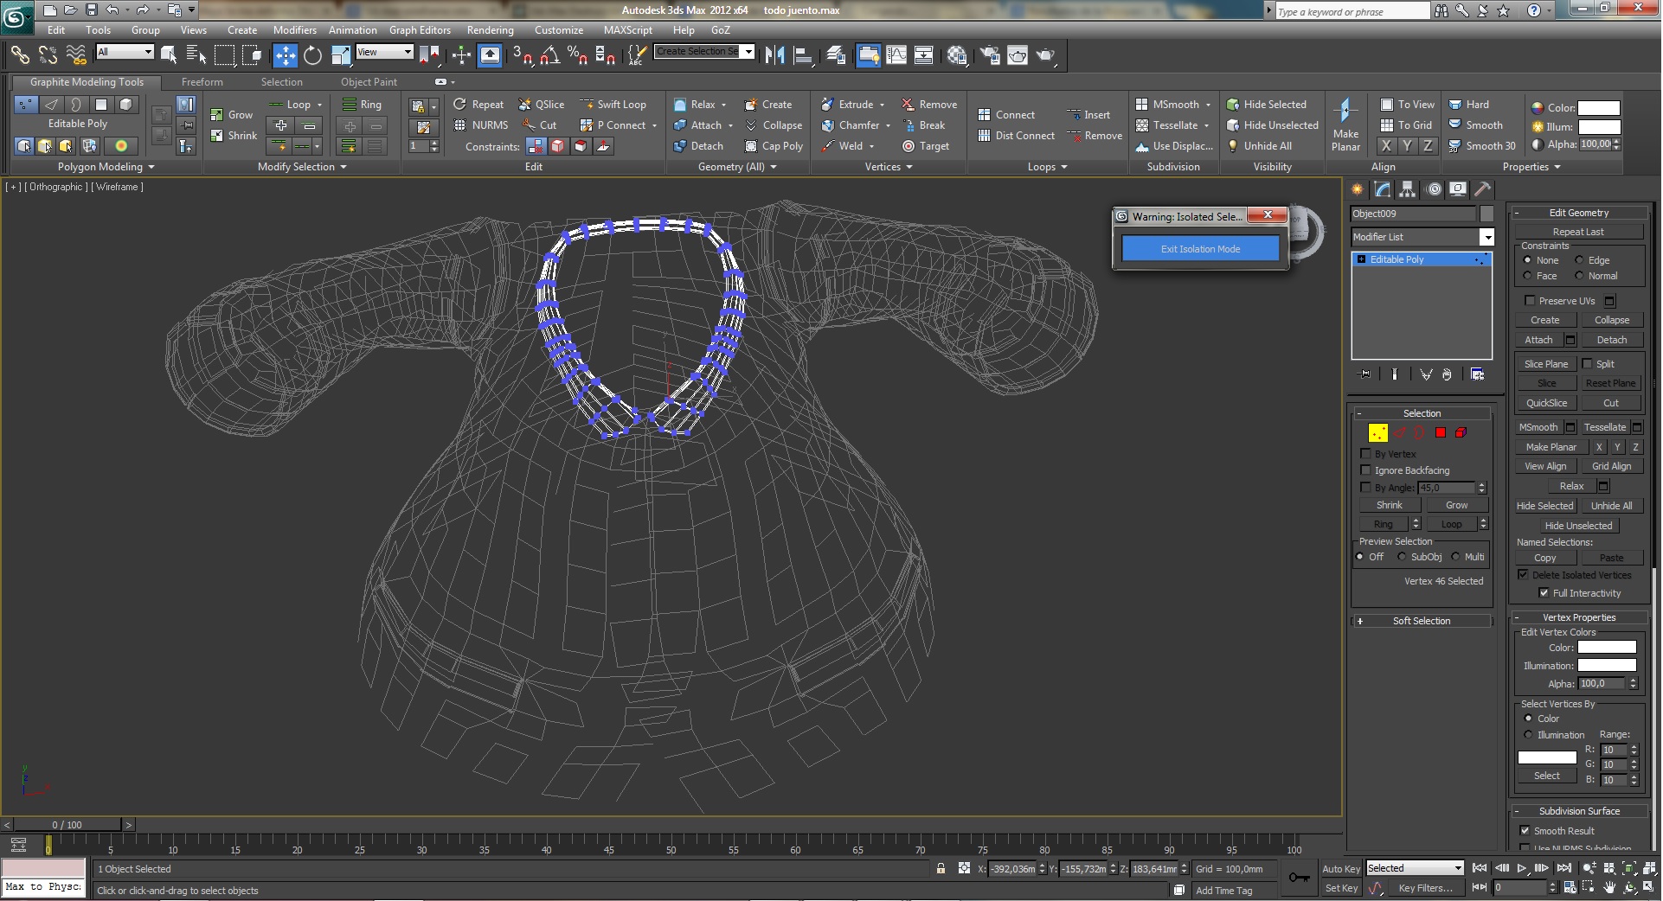
Task: Enable the By Vertex checkbox
Action: [x=1366, y=454]
